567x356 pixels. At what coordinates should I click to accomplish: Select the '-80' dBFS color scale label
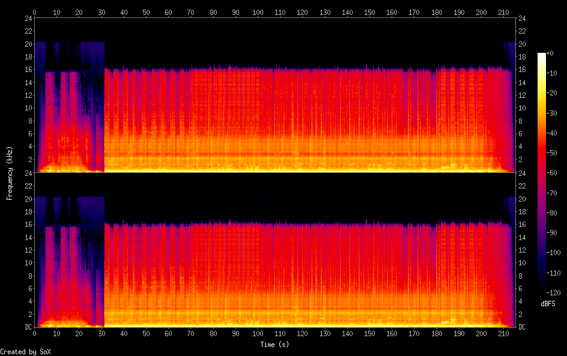(551, 213)
